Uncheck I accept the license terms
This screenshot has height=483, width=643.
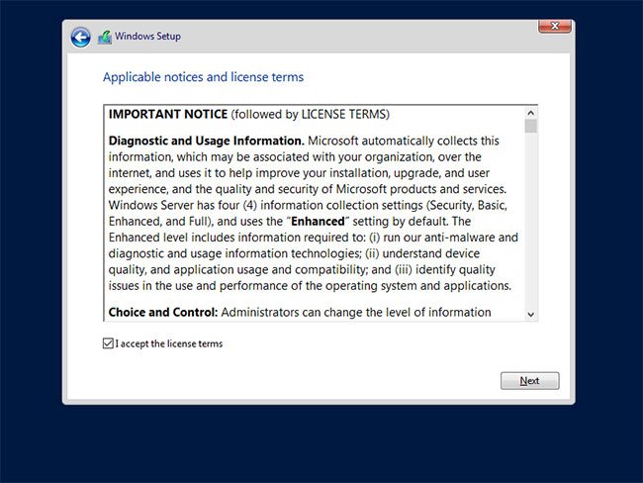[x=108, y=343]
